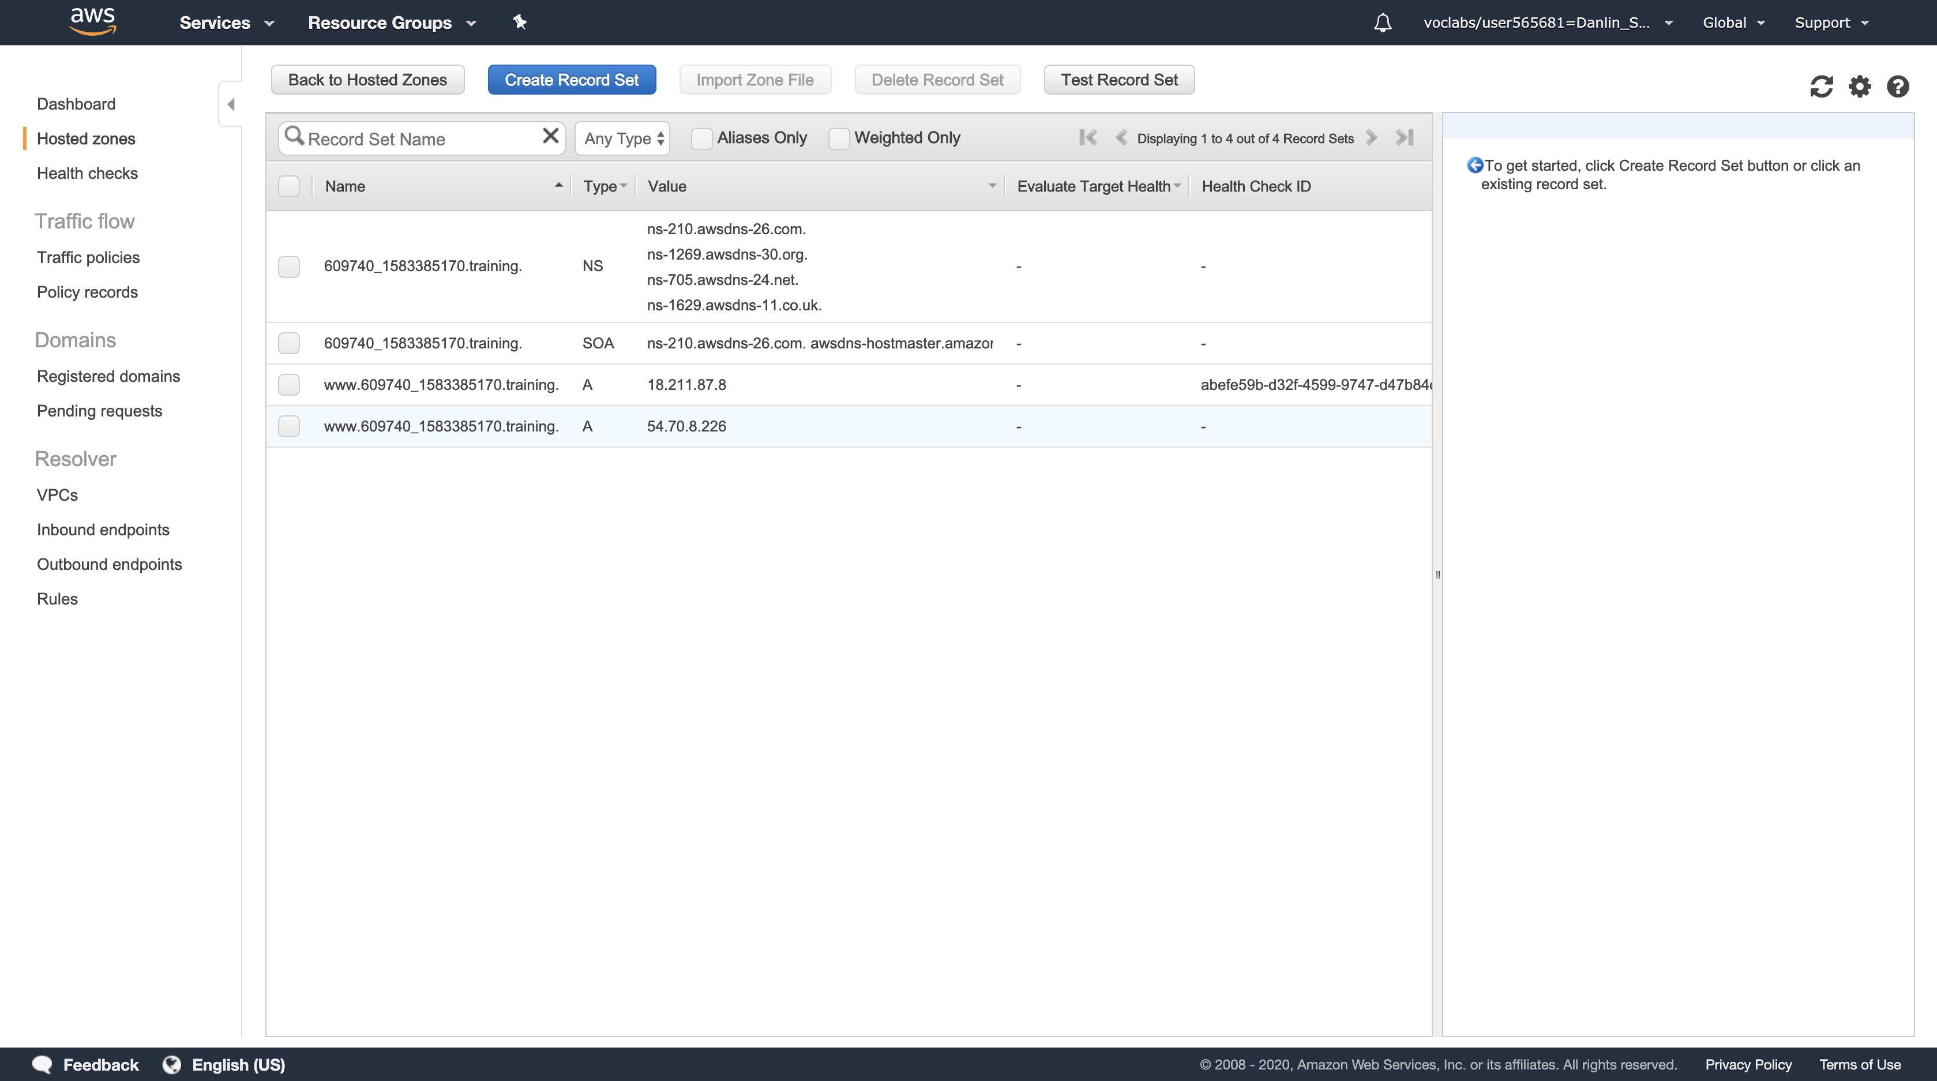Click the pin shortcut icon in top bar
Image resolution: width=1937 pixels, height=1081 pixels.
coord(520,22)
